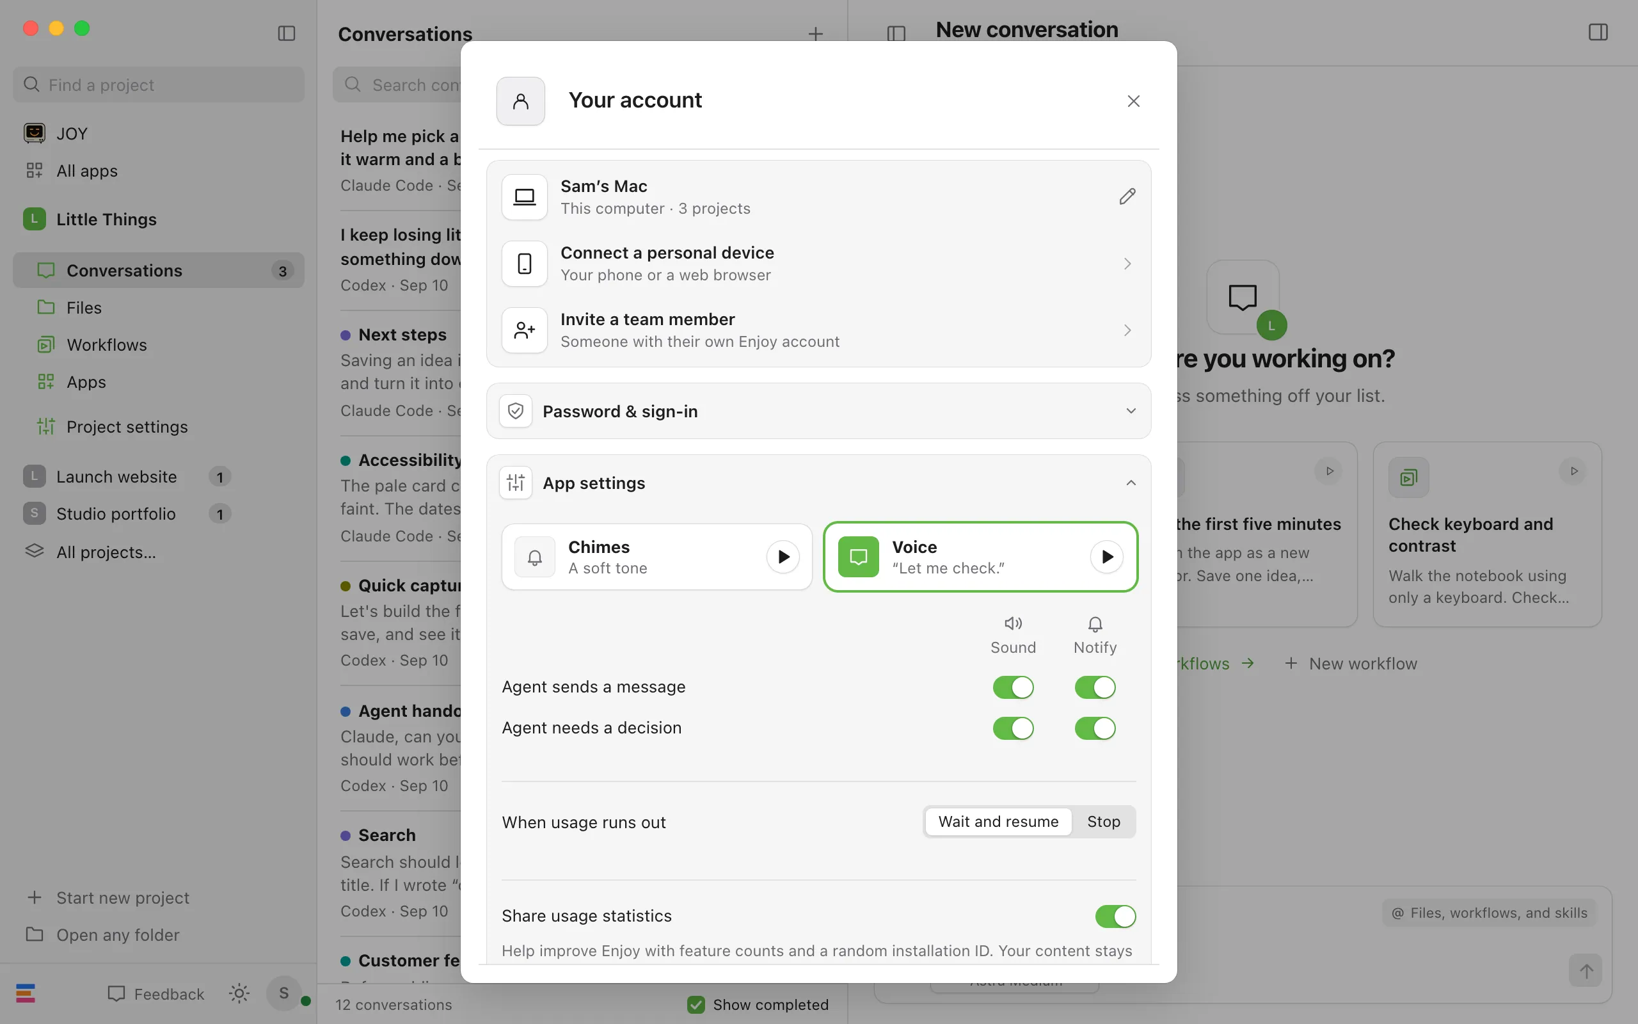Toggle the right panel icon in New conversation
Viewport: 1638px width, 1024px height.
click(x=1598, y=32)
